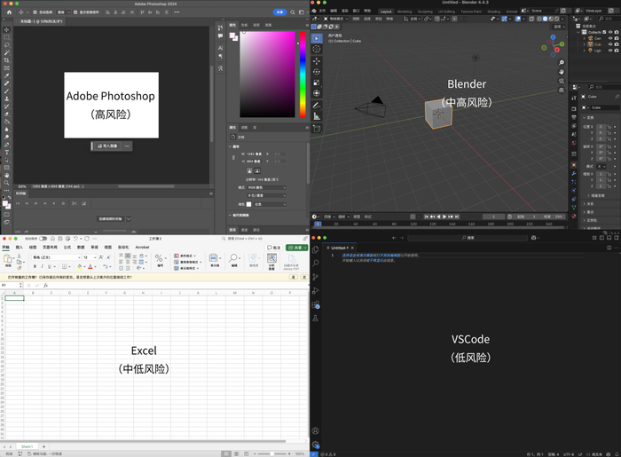Select the Type tool in Photoshop toolbar
This screenshot has width=621, height=457.
6,152
